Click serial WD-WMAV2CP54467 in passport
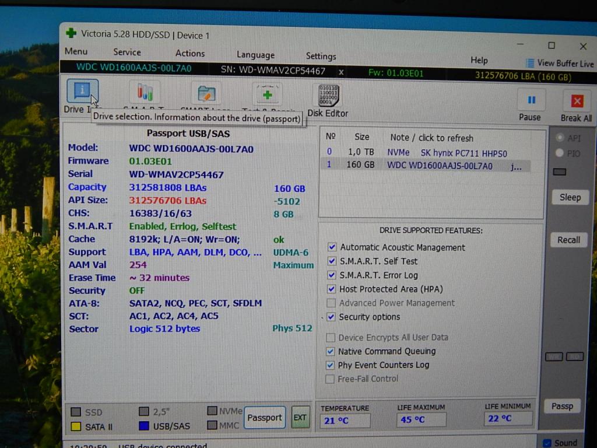 [176, 174]
